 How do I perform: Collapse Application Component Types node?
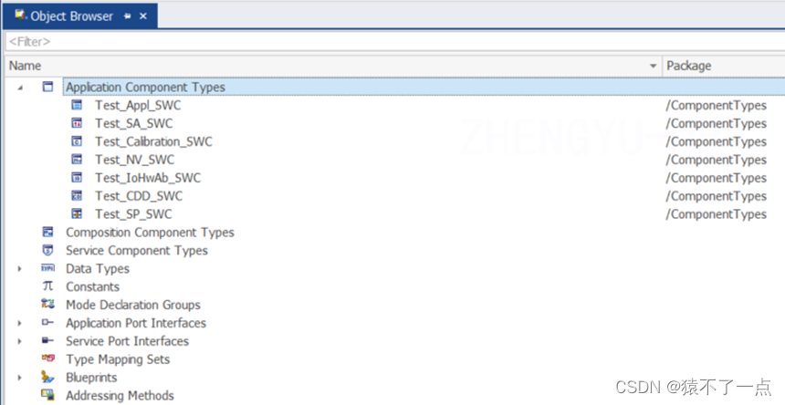pyautogui.click(x=20, y=87)
